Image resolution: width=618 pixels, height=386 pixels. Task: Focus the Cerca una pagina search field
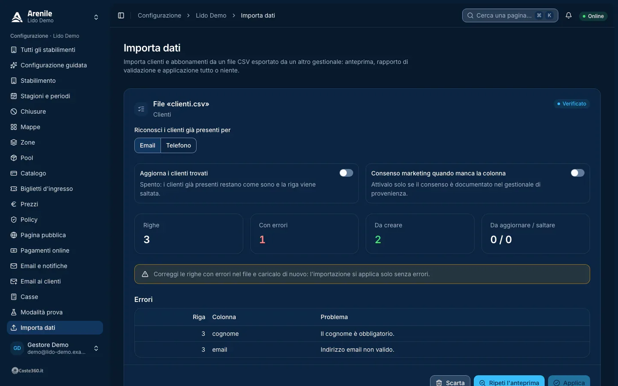pos(510,15)
